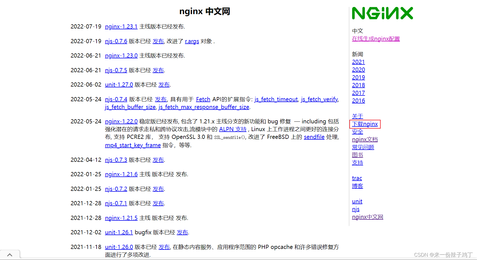Open the nginx-1.22.0 stable release link
477x260 pixels.
(121, 121)
